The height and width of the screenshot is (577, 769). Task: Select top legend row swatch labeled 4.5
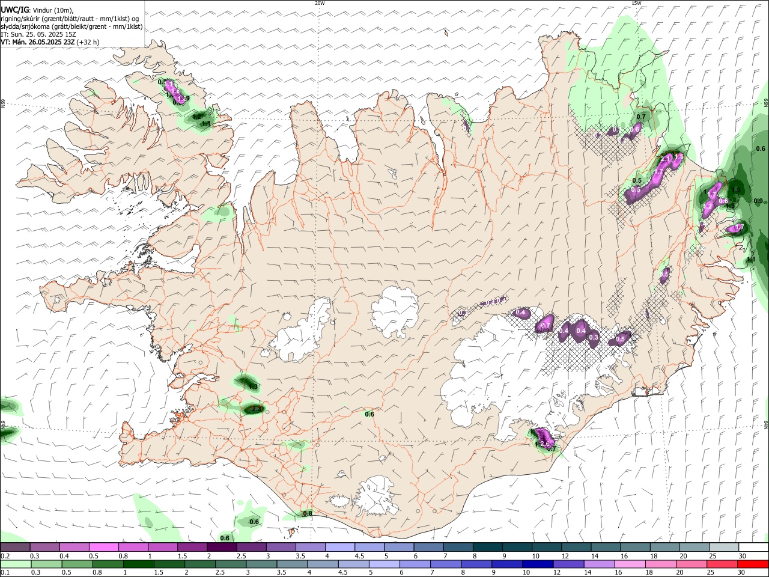point(369,547)
